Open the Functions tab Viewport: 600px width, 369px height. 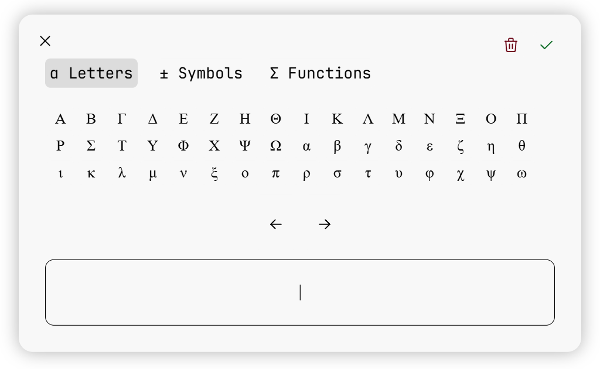(x=320, y=73)
